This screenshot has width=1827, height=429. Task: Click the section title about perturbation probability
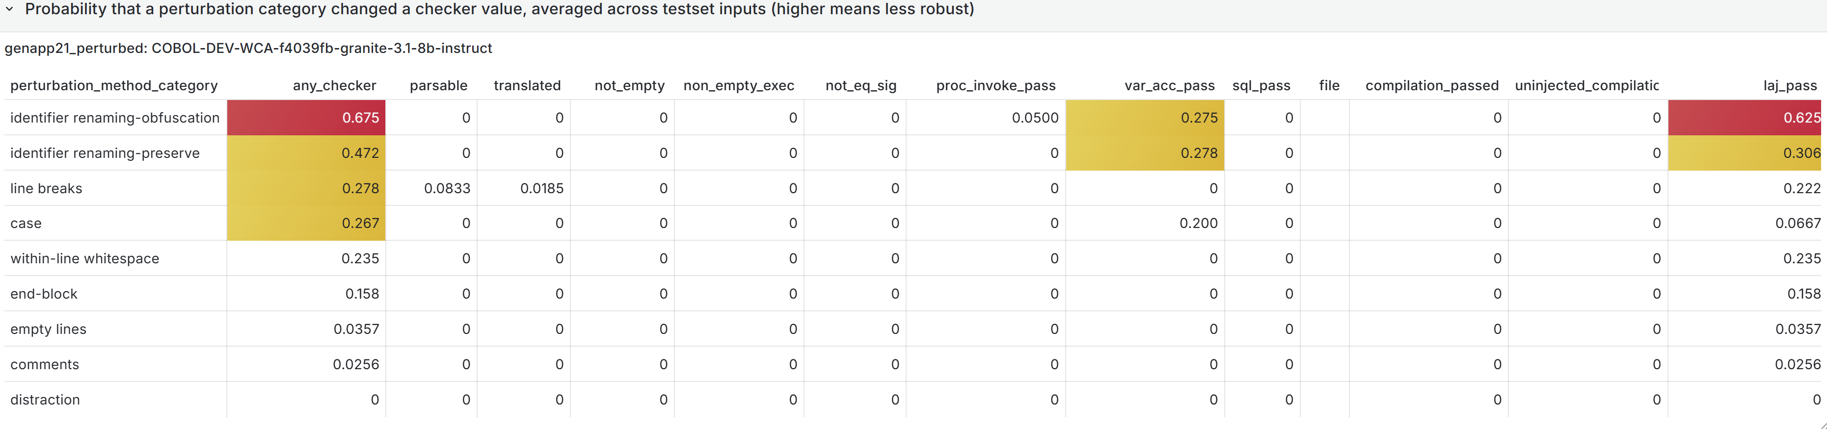tap(499, 10)
